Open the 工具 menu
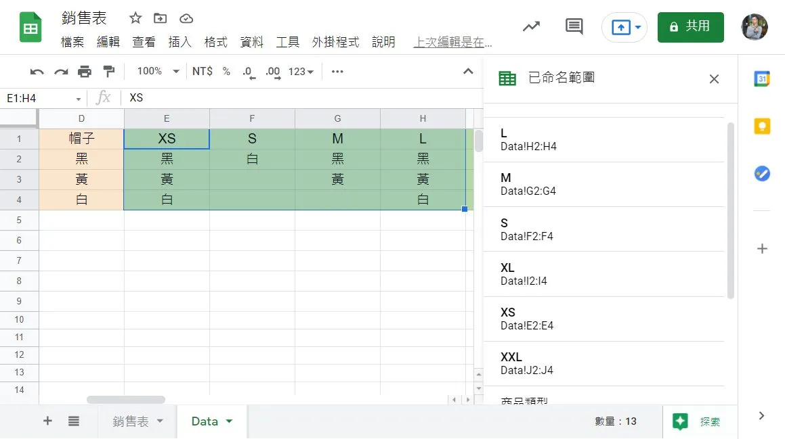 click(x=287, y=42)
